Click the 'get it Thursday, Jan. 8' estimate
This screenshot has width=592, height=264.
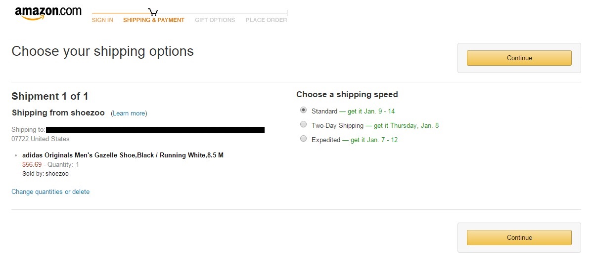[406, 126]
